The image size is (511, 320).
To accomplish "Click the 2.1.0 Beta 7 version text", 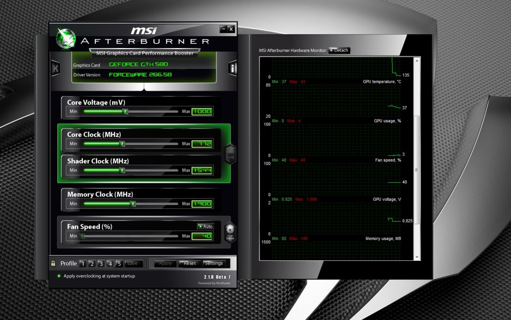I will [x=217, y=277].
